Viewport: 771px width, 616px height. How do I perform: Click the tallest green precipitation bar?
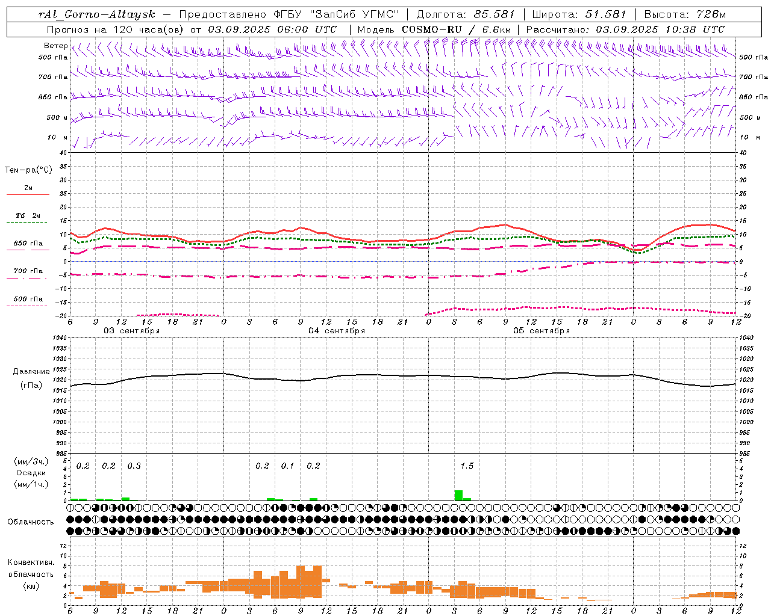pos(458,495)
